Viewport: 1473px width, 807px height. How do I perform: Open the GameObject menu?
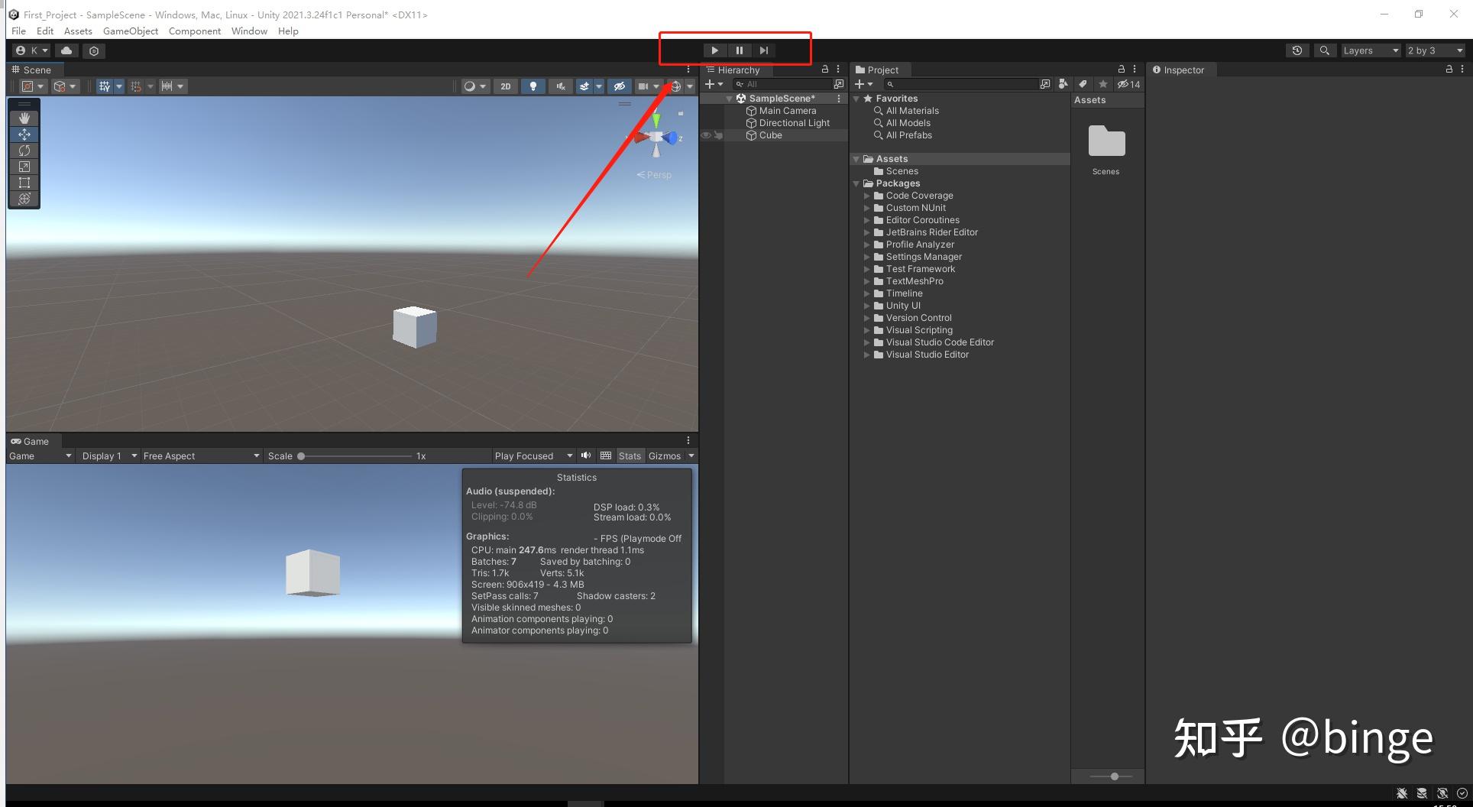tap(130, 31)
